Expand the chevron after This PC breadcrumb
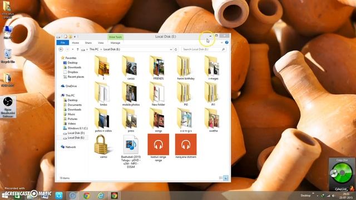The height and width of the screenshot is (200, 356). point(101,49)
